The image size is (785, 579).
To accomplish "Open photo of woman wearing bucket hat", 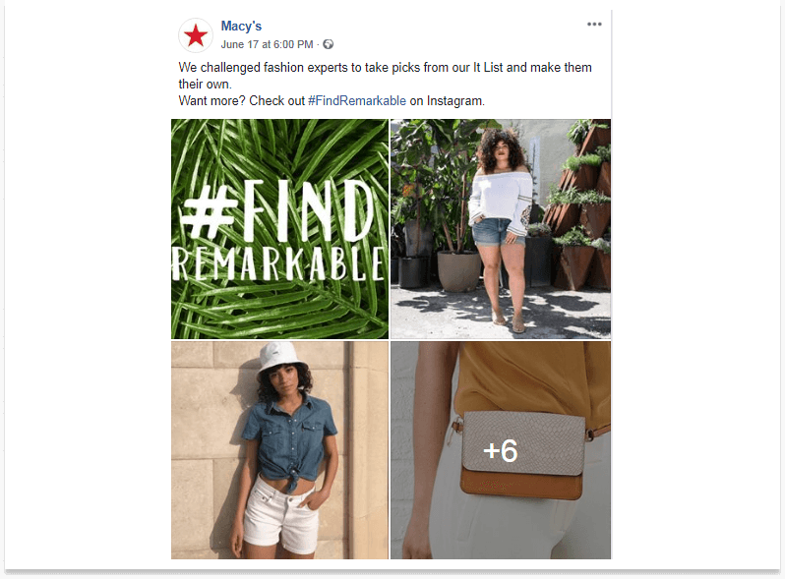I will pos(279,450).
